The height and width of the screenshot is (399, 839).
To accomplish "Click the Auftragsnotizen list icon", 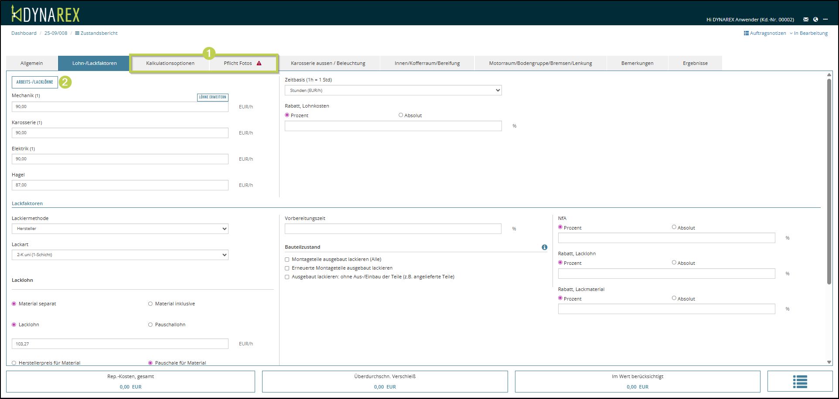I will click(x=746, y=33).
